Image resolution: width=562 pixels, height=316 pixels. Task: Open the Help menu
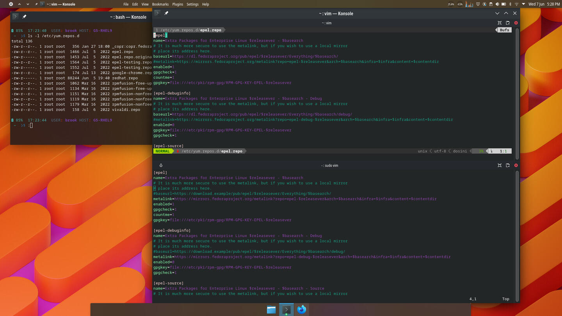click(206, 4)
